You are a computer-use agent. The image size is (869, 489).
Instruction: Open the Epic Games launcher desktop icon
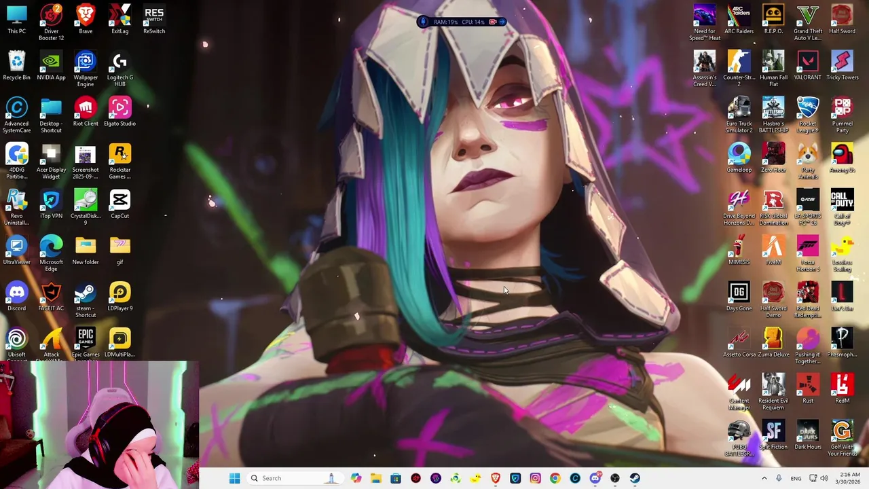[86, 342]
